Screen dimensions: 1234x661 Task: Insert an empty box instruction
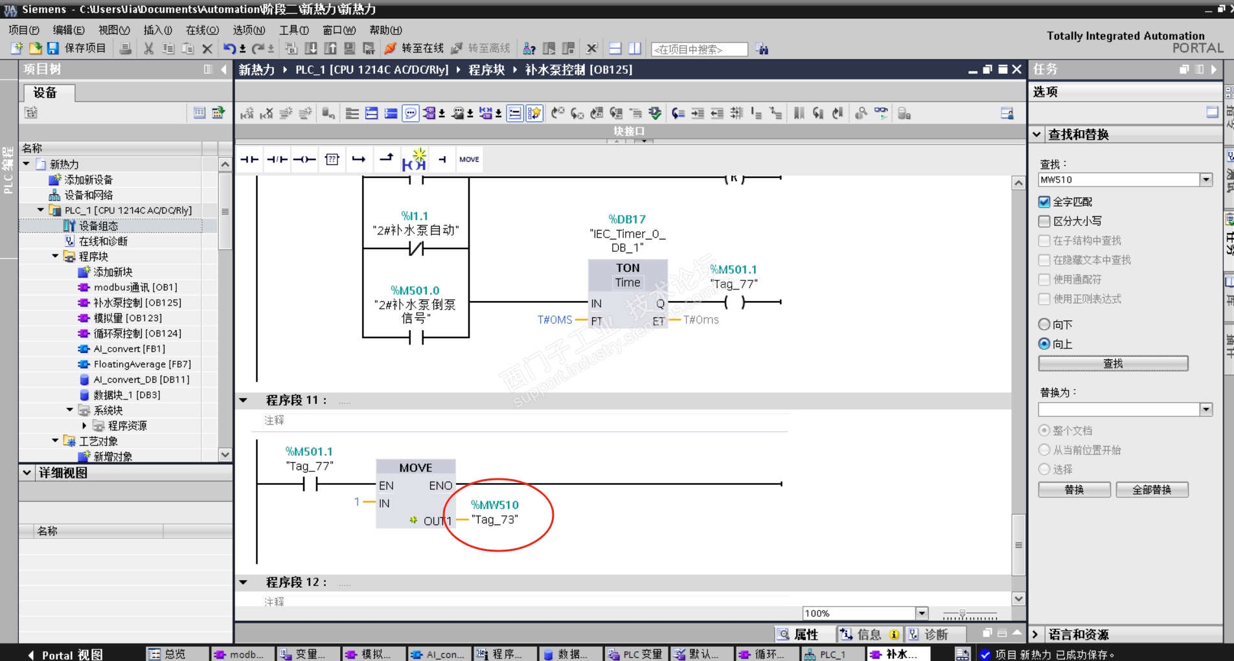[332, 160]
